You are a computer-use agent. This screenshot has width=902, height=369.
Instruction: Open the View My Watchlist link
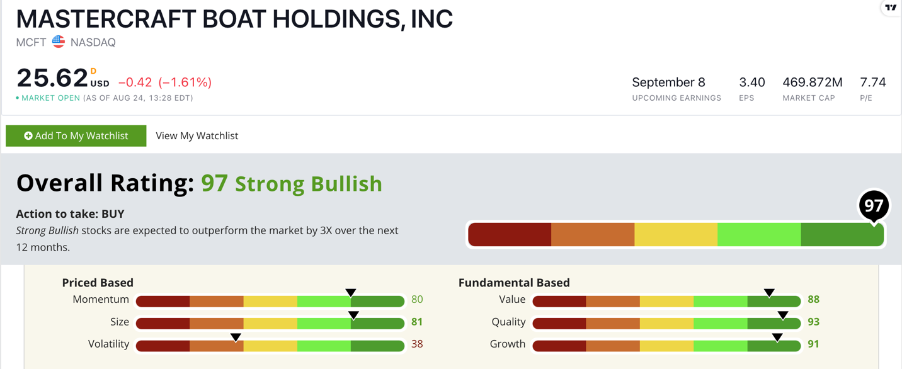[197, 136]
